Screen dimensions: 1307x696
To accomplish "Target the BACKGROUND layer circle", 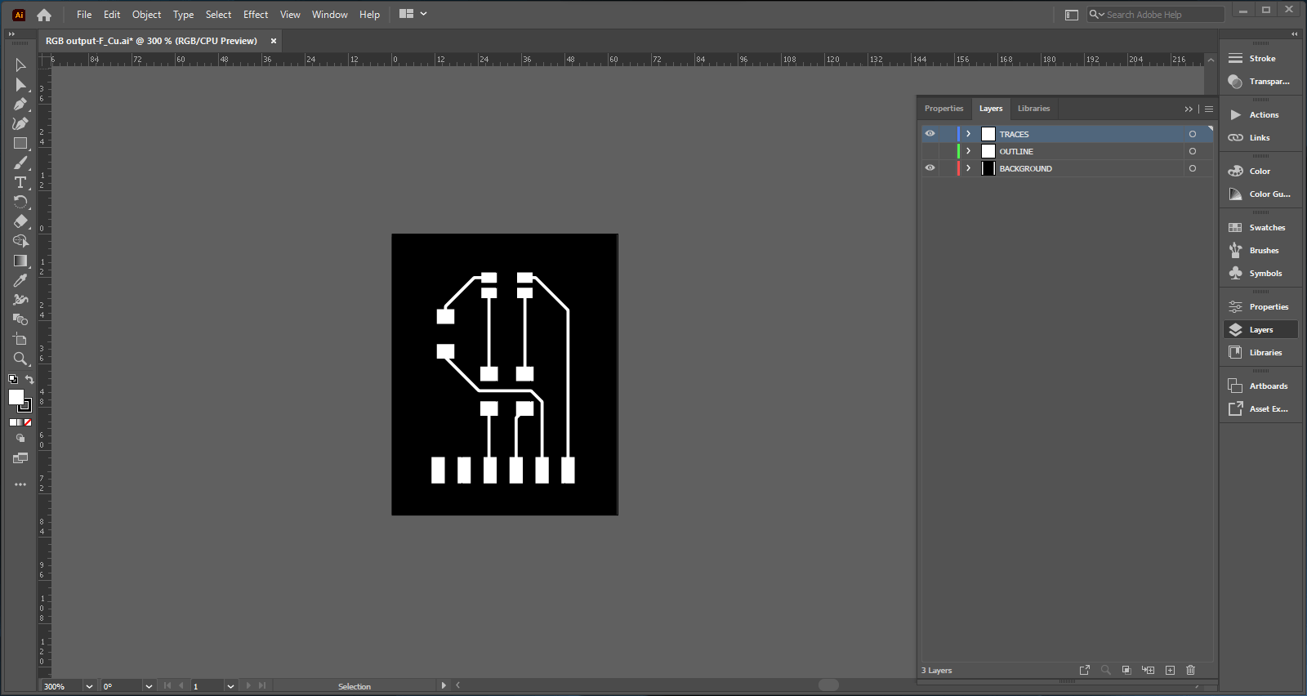I will coord(1193,168).
